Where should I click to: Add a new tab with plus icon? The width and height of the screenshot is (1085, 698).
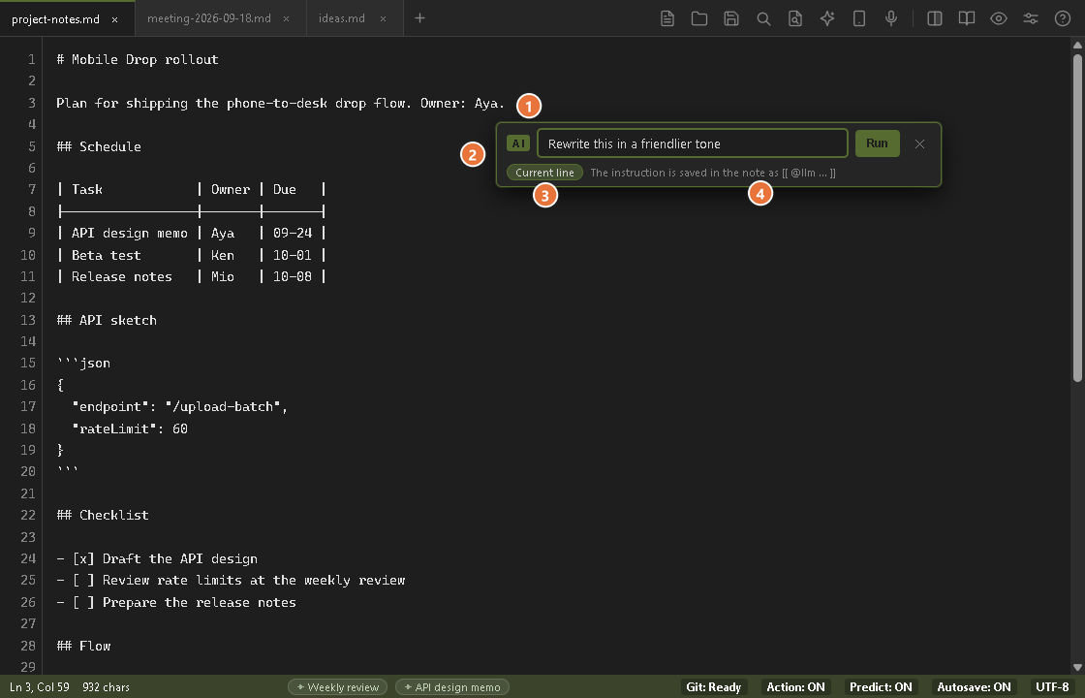click(419, 18)
